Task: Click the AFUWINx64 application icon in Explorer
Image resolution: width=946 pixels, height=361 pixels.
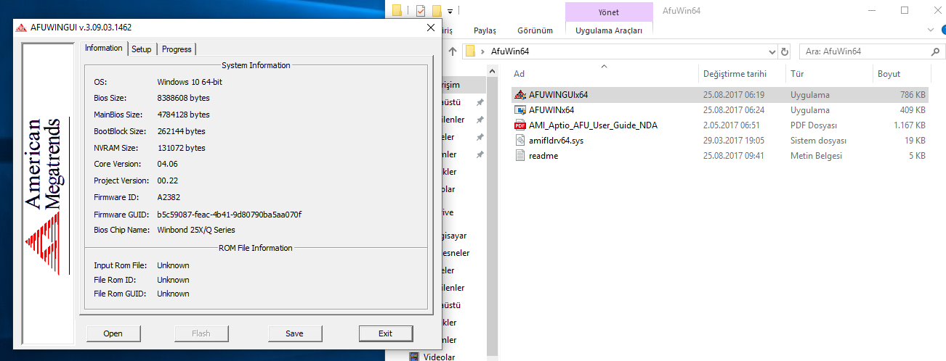Action: click(520, 110)
